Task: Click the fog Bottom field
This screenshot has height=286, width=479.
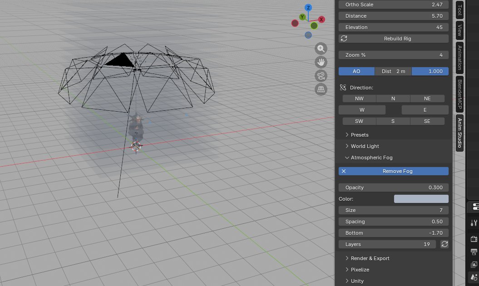Action: (394, 233)
